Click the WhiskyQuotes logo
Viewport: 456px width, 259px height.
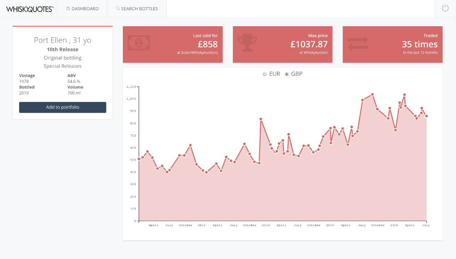coord(29,8)
